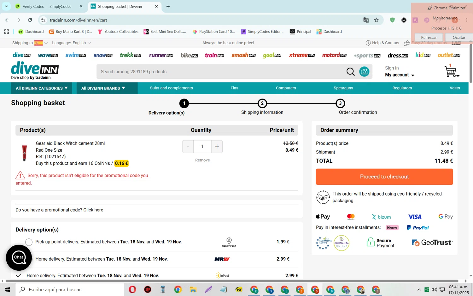Screen dimensions: 473x296
Task: Open Computers category
Action: pos(286,88)
